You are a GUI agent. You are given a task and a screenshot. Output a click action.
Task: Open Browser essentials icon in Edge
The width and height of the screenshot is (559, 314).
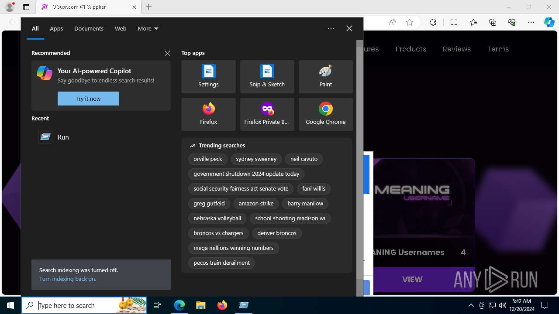click(x=512, y=22)
